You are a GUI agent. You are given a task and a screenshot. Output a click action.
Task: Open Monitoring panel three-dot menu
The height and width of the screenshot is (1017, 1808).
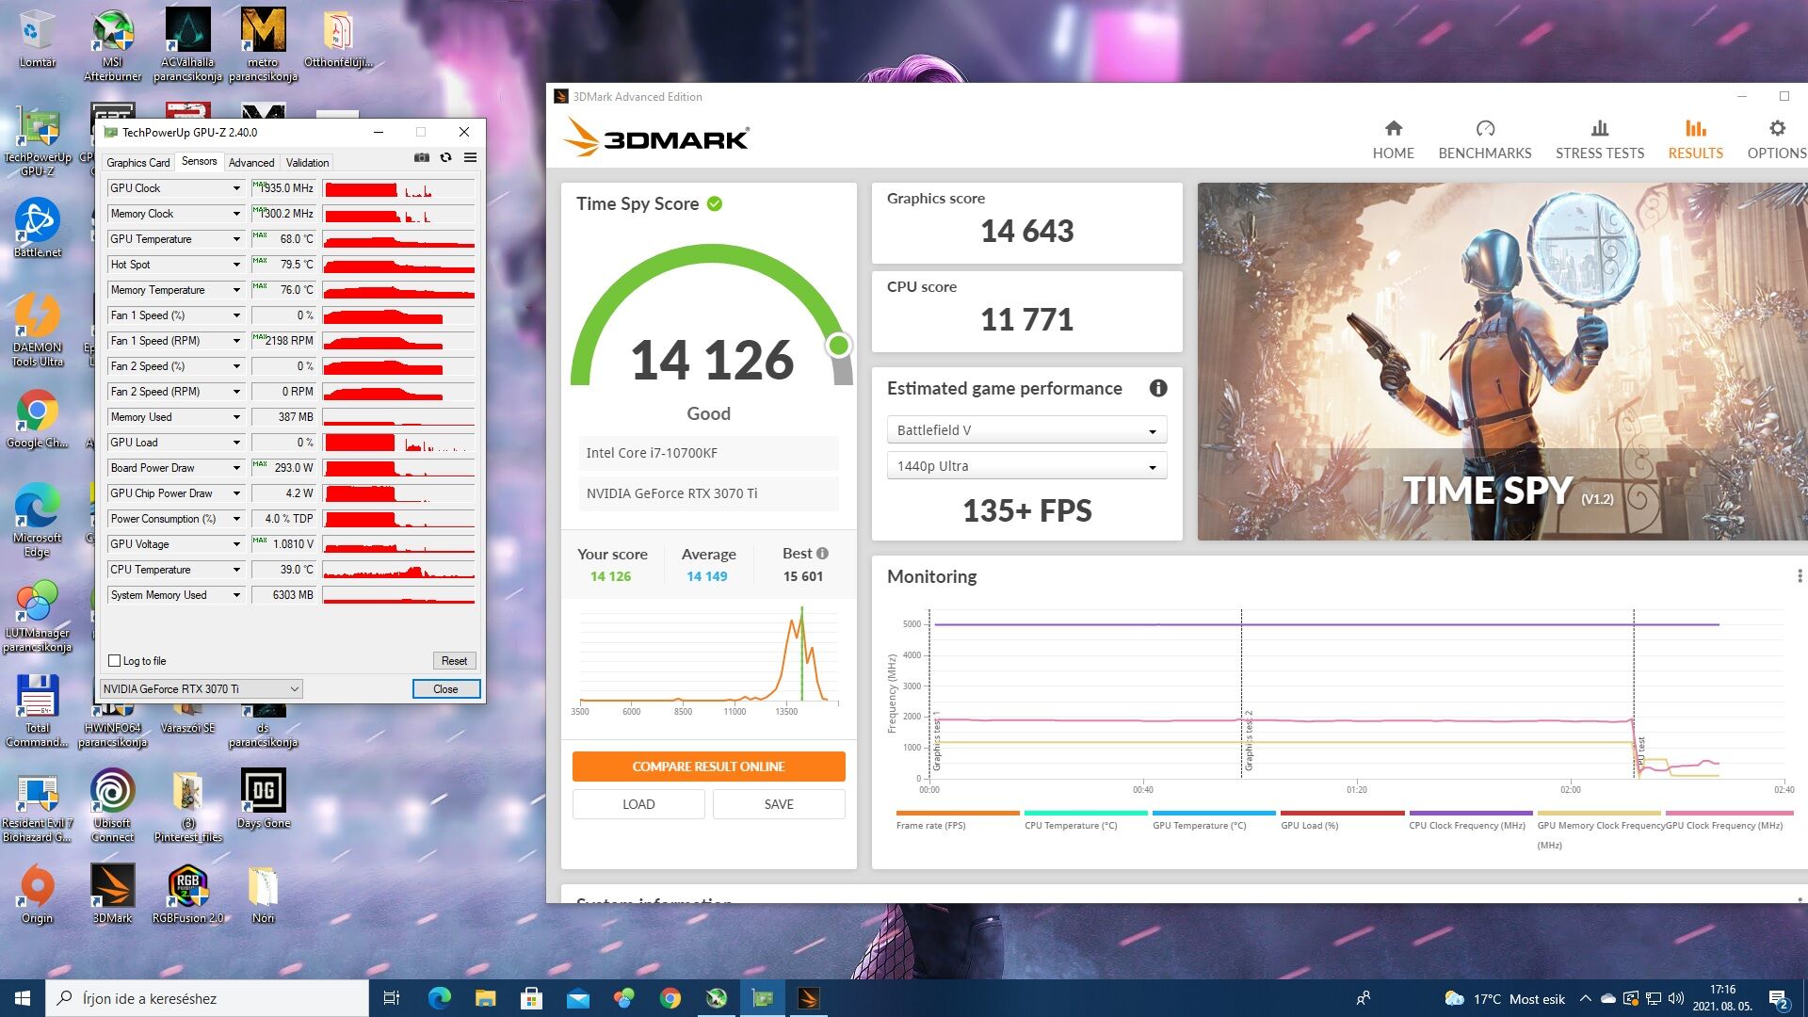[x=1799, y=576]
